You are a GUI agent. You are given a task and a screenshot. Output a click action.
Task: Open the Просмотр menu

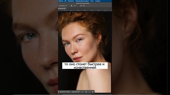click(x=71, y=1)
